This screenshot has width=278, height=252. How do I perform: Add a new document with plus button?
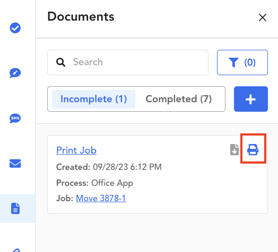click(x=251, y=99)
